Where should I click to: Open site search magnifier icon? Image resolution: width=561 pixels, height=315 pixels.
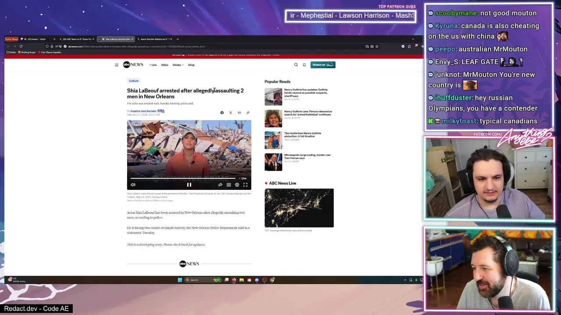click(296, 65)
